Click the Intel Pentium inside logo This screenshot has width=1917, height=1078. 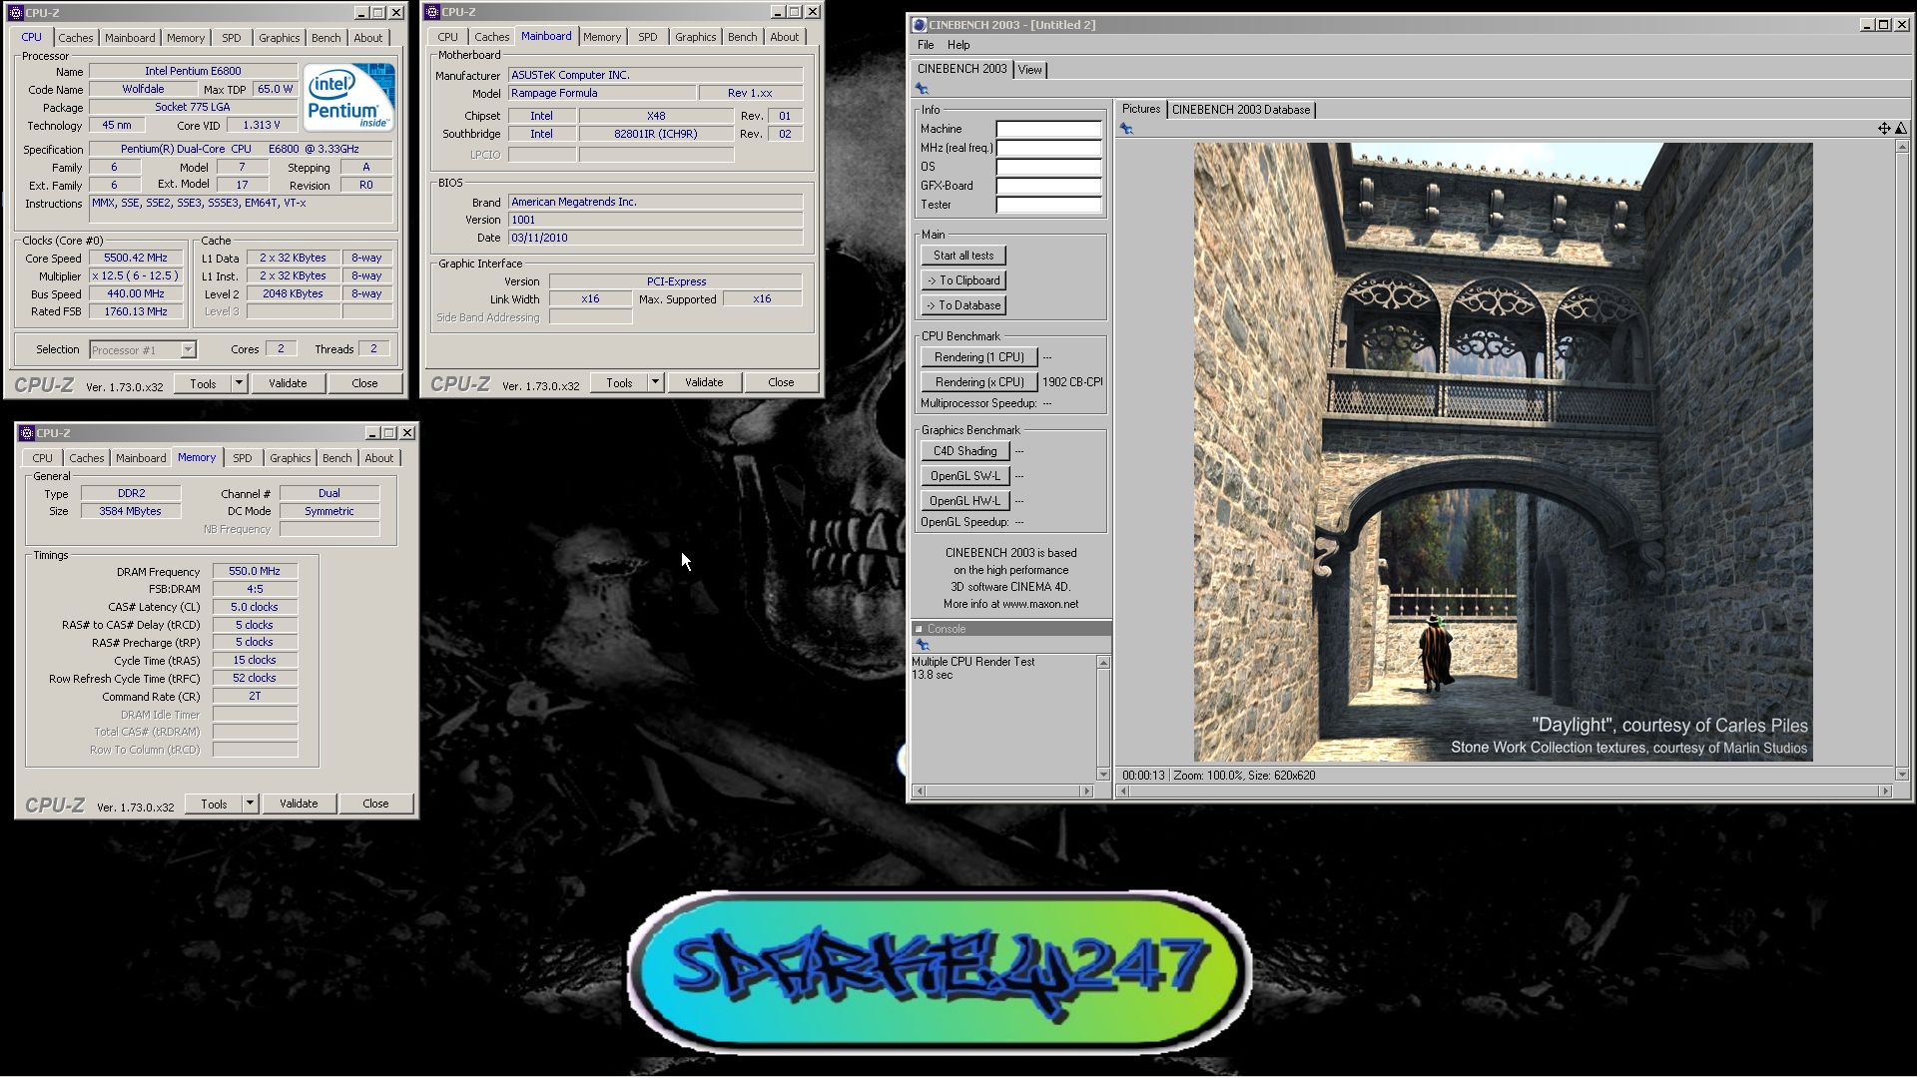point(348,97)
